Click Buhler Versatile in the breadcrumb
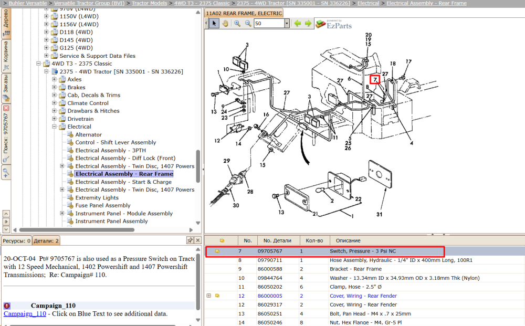525x326 pixels. (x=28, y=3)
